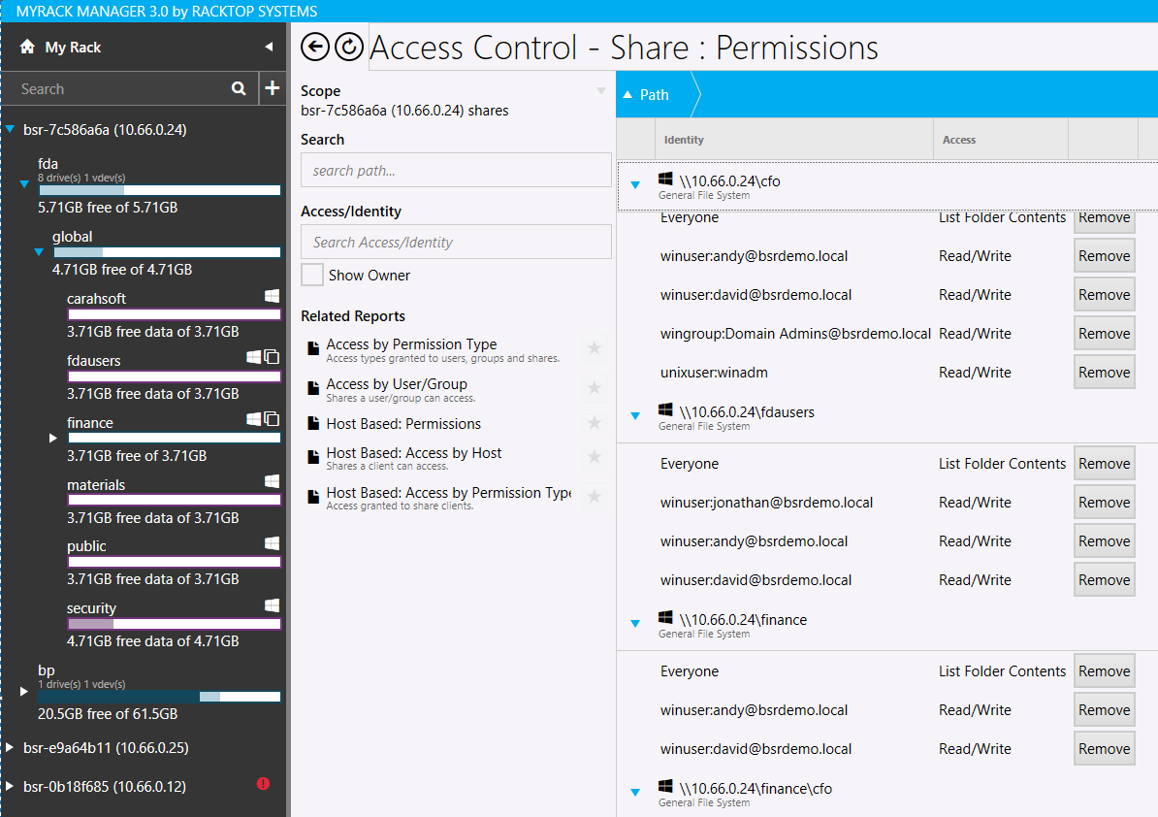
Task: Star the Host Based: Access by Host report
Action: [x=595, y=457]
